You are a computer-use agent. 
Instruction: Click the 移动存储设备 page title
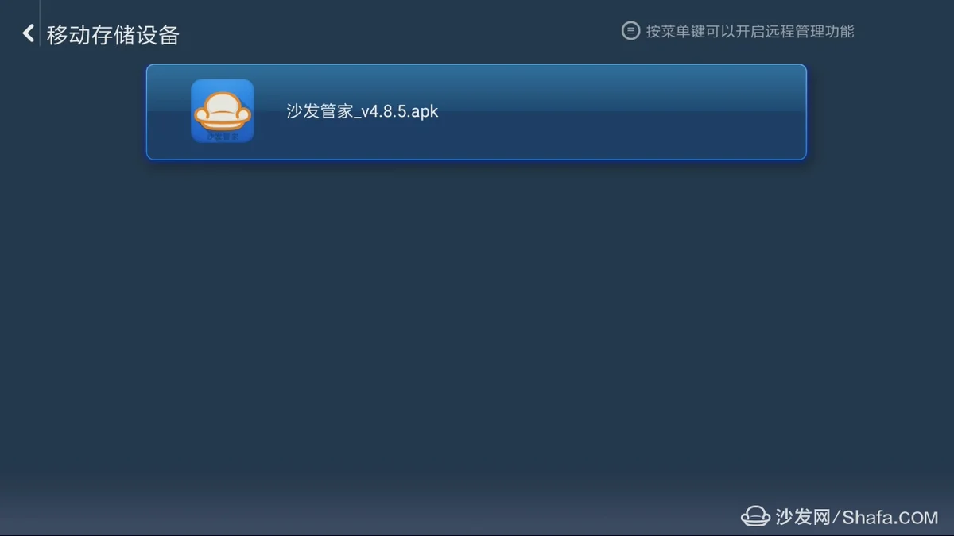(113, 35)
